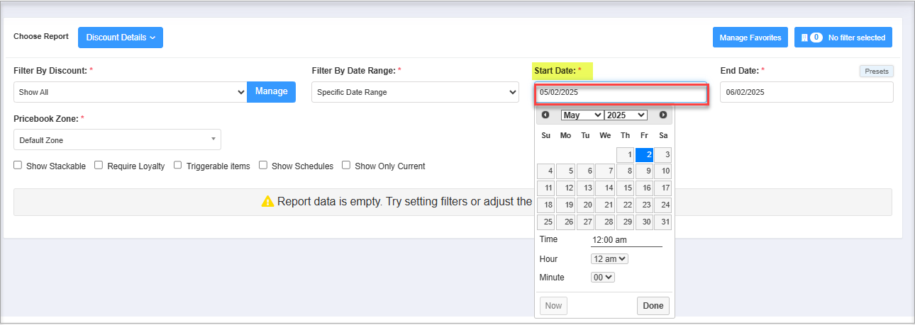Open the calendar month selector showing May
915x325 pixels.
[582, 115]
